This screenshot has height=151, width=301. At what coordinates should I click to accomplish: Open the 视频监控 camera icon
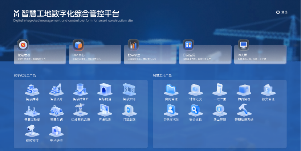32,131
